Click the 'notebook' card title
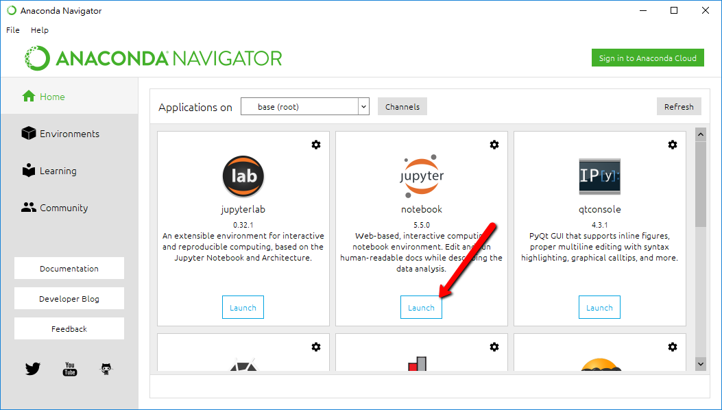The image size is (722, 410). 421,209
